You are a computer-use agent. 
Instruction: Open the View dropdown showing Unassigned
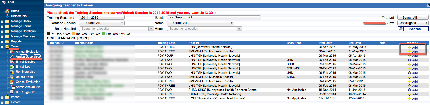tap(413, 23)
